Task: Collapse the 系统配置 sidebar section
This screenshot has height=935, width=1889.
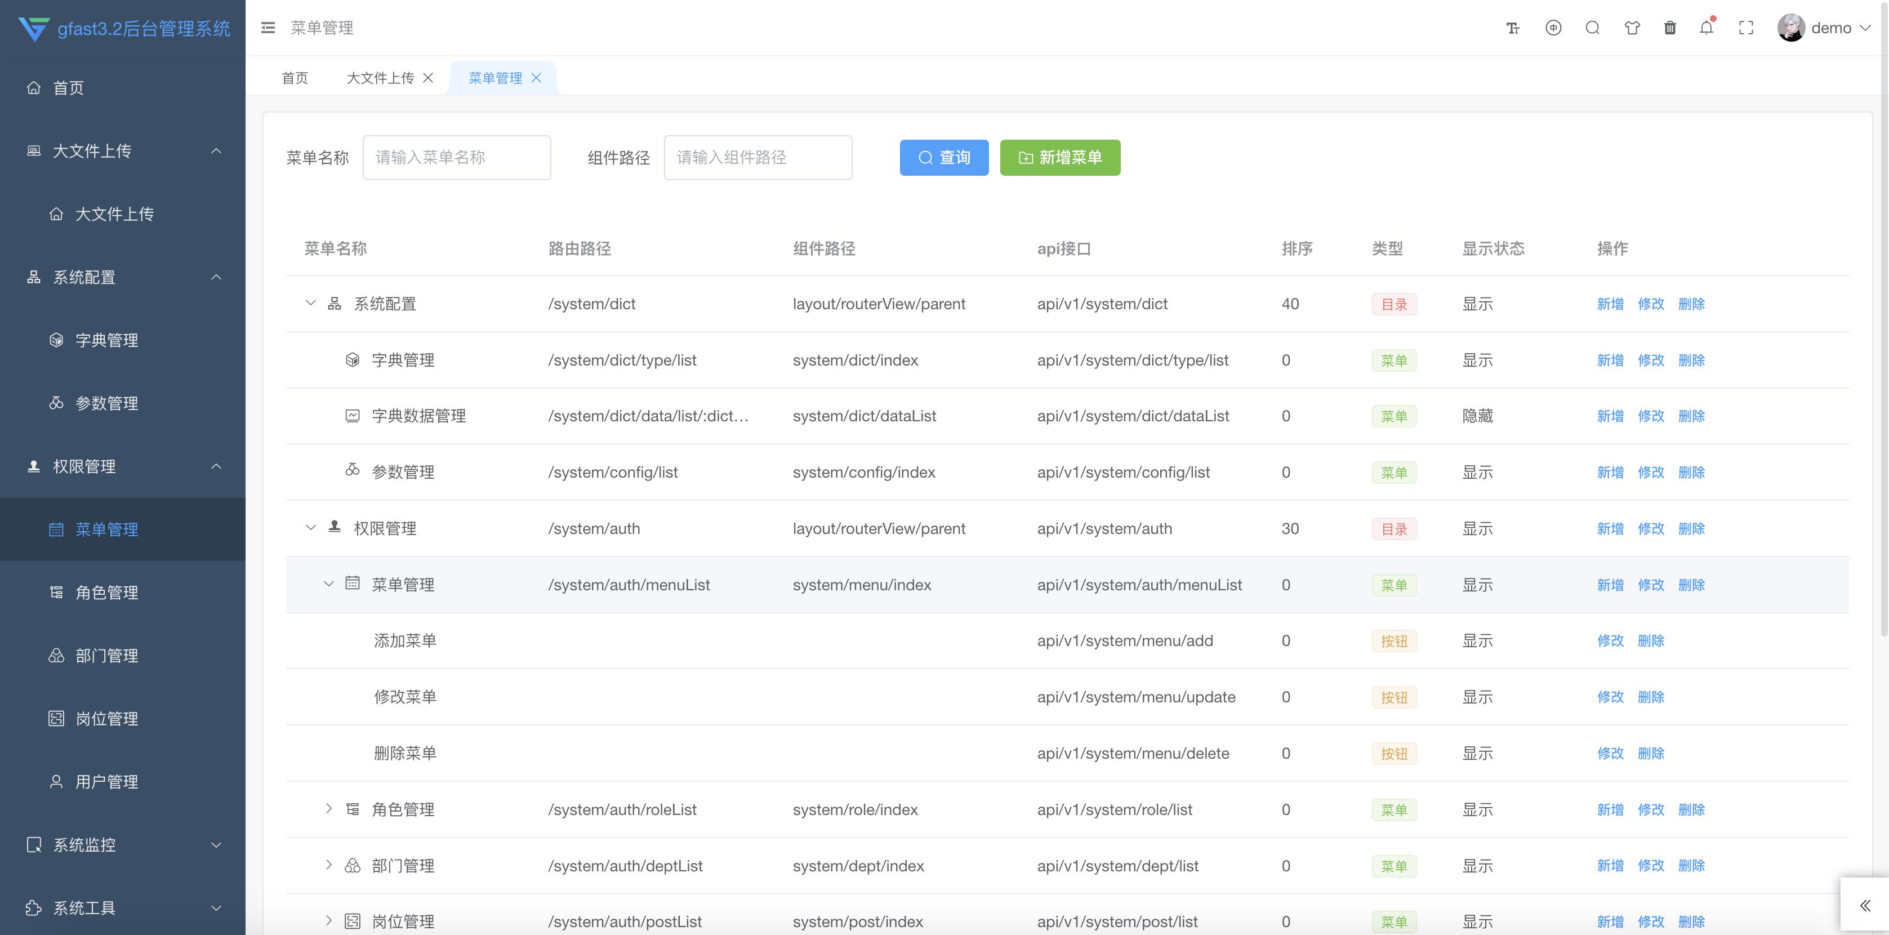Action: (216, 277)
